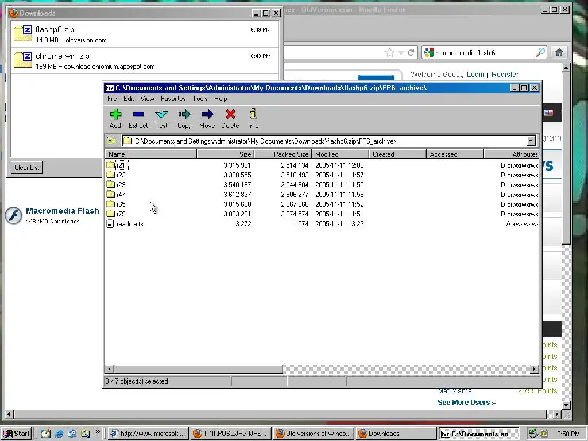Sort file list by Size column
The width and height of the screenshot is (588, 441).
pyautogui.click(x=225, y=154)
